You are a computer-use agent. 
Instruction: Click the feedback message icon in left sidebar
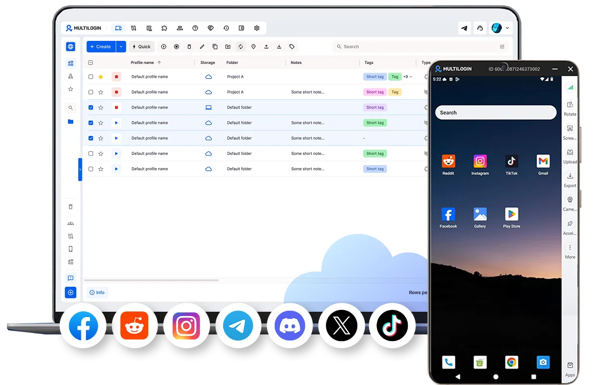(x=71, y=278)
